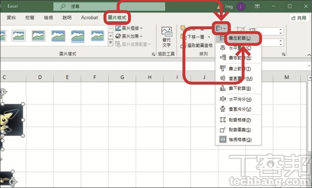Increase picture width with up stepper
The height and width of the screenshot is (188, 312).
pyautogui.click(x=281, y=41)
